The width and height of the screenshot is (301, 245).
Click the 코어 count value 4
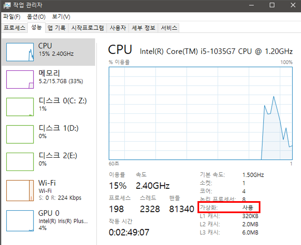pyautogui.click(x=244, y=191)
